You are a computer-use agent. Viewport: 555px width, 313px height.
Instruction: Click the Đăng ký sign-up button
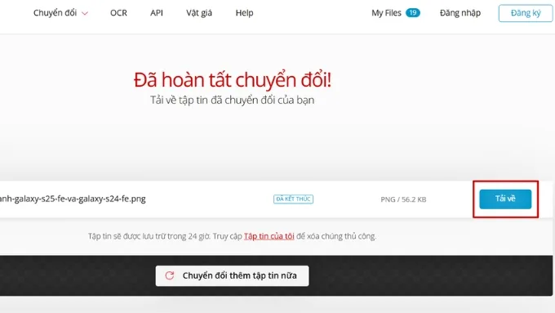click(x=526, y=13)
